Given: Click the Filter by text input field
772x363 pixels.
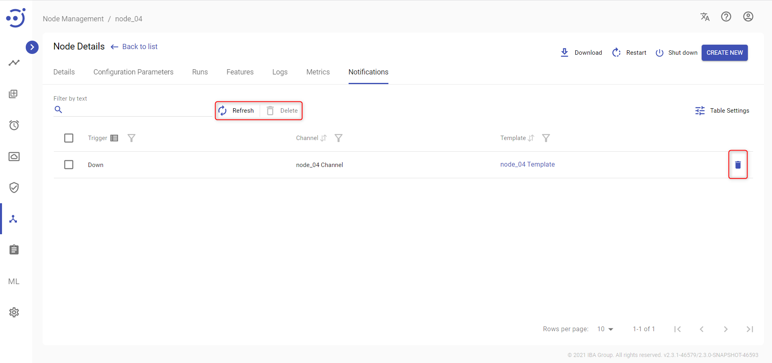Looking at the screenshot, I should [137, 109].
